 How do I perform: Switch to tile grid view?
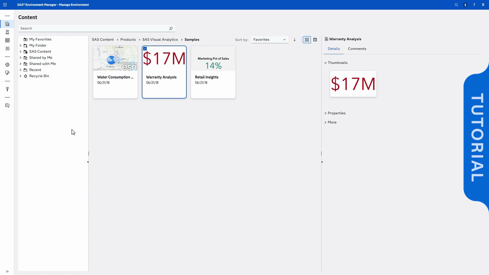pyautogui.click(x=307, y=40)
